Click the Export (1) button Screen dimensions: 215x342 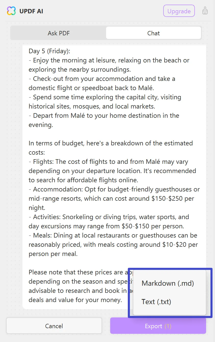coord(158,326)
